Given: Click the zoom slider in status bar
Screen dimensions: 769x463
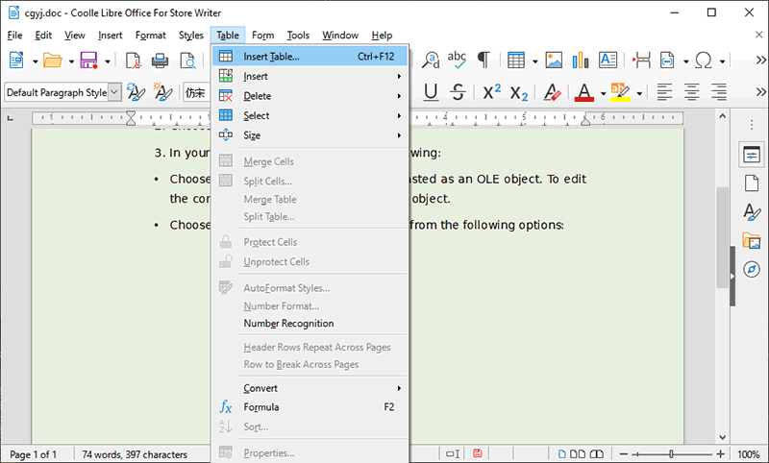Looking at the screenshot, I should [671, 453].
